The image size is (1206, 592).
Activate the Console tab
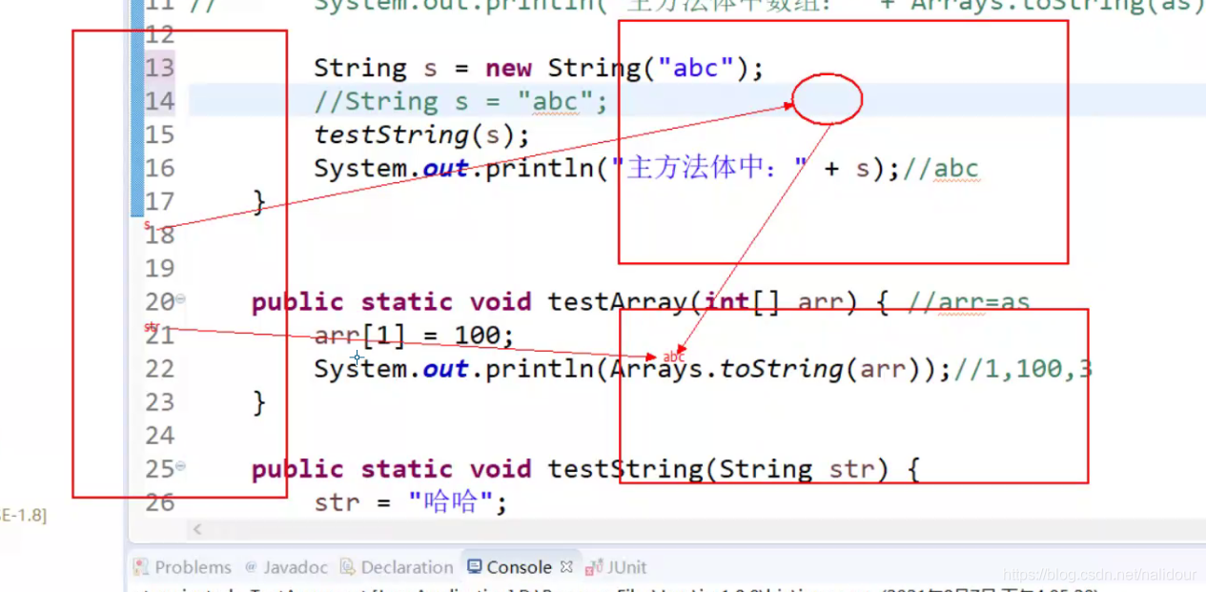[510, 567]
